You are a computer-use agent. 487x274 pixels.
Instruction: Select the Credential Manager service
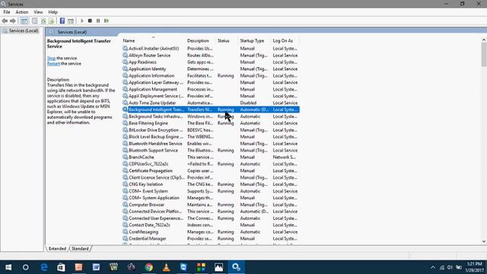pyautogui.click(x=211, y=238)
